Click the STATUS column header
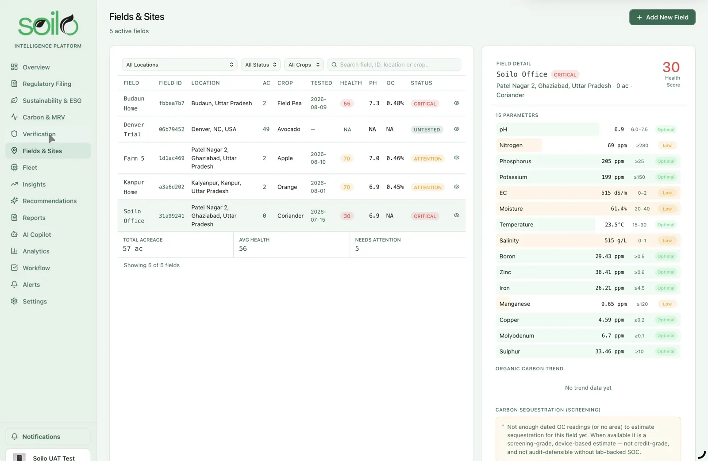This screenshot has width=708, height=461. click(421, 83)
